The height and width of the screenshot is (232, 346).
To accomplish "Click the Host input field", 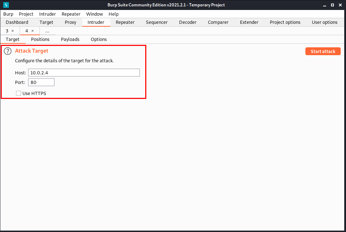I will pyautogui.click(x=84, y=73).
